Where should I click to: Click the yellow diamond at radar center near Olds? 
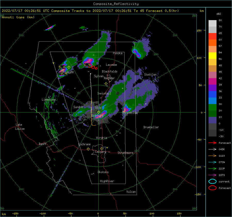(x=98, y=112)
